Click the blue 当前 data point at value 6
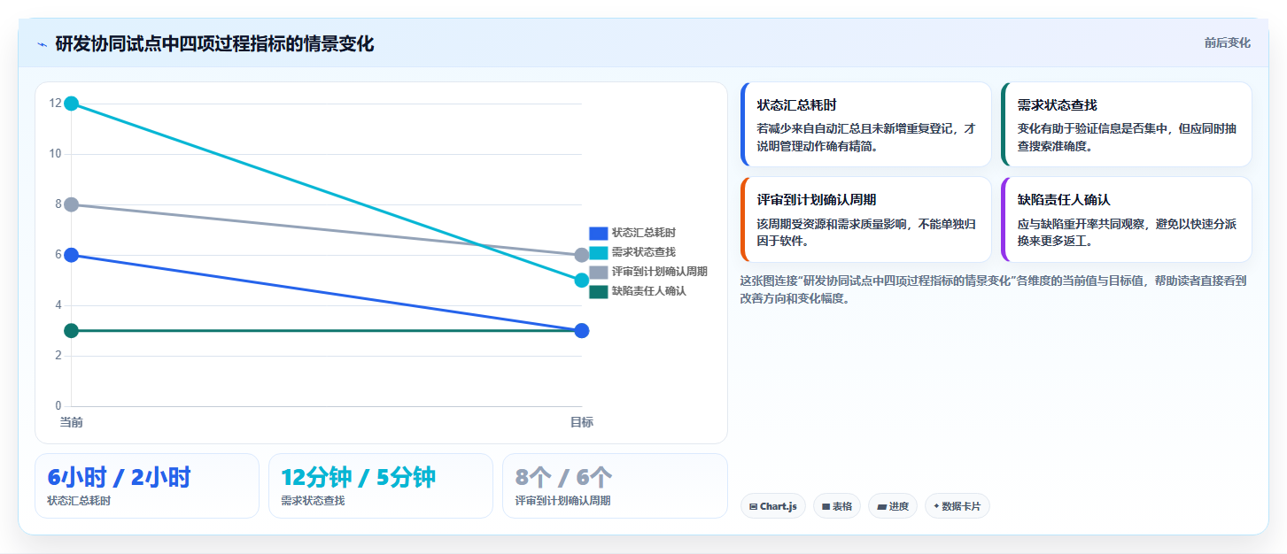 [72, 255]
